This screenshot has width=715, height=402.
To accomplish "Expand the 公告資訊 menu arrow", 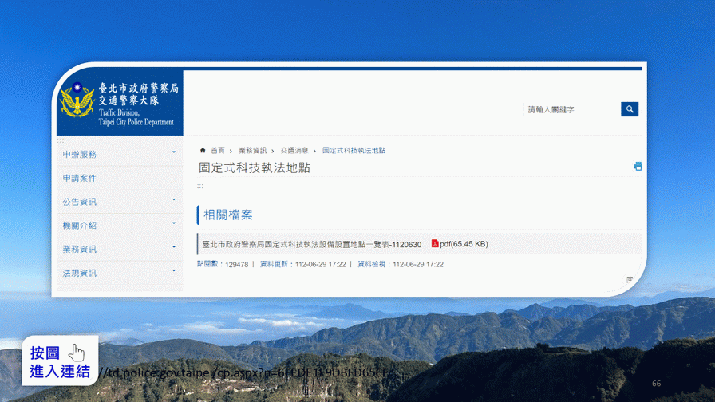I will click(x=174, y=200).
